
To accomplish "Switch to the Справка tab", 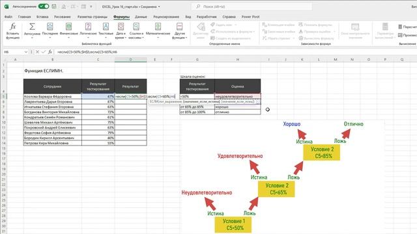I will (x=229, y=17).
